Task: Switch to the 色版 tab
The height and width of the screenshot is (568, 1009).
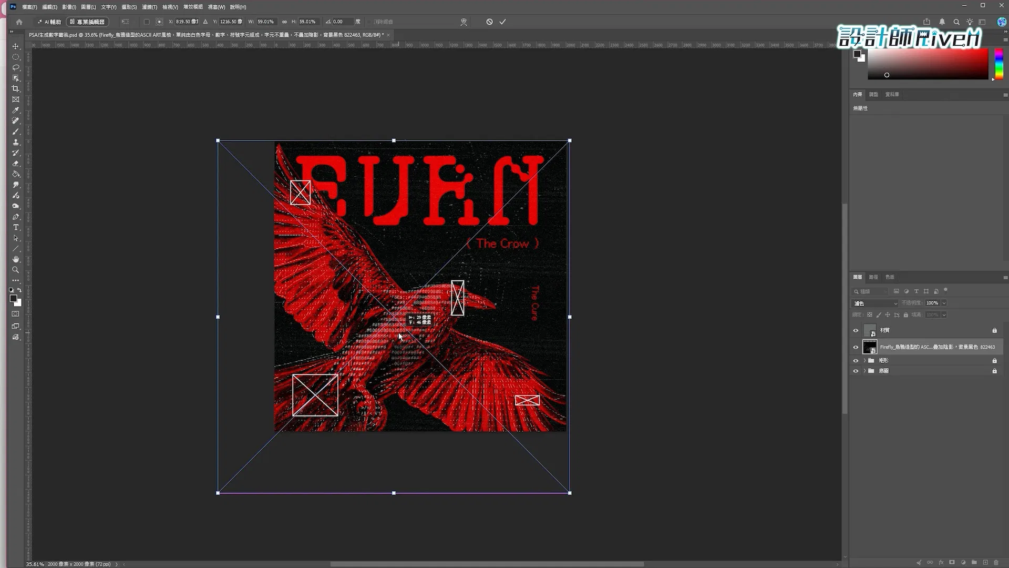Action: click(890, 277)
